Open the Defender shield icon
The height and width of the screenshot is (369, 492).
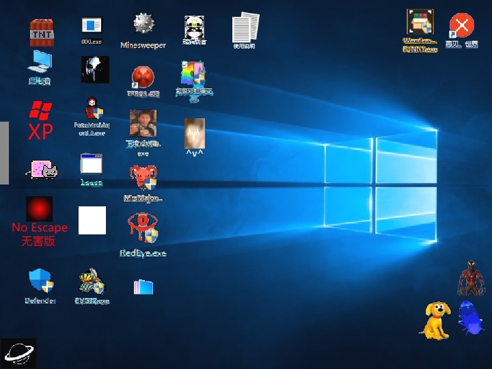[40, 286]
